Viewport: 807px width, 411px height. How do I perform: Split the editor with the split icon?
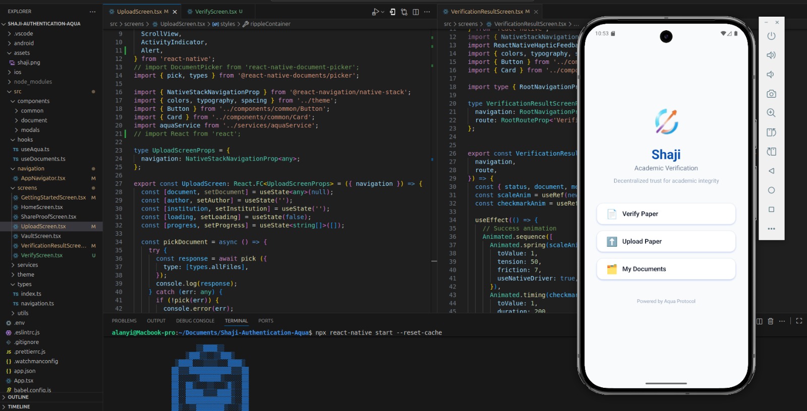[416, 12]
